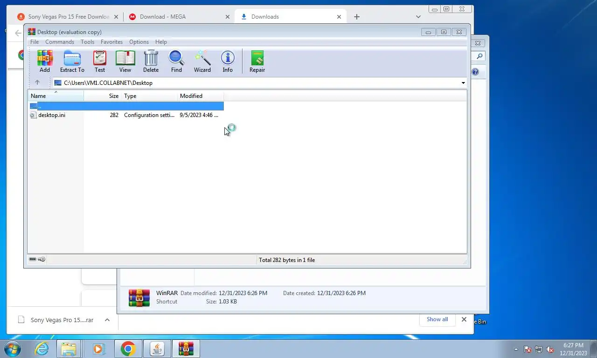Run the Test archive tool

coord(100,62)
